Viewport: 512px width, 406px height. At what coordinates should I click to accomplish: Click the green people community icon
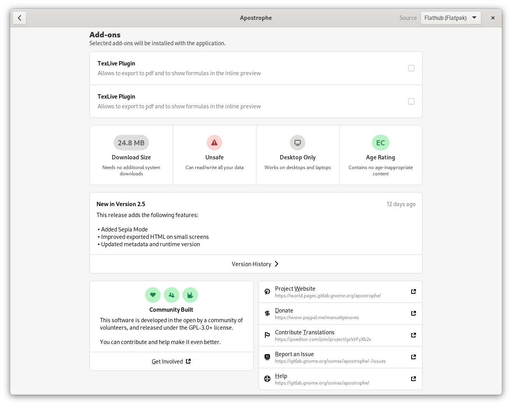click(172, 295)
